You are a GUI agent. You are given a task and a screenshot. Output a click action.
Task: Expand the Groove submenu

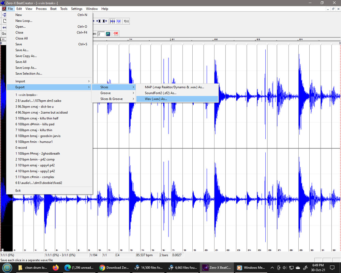tap(114, 93)
